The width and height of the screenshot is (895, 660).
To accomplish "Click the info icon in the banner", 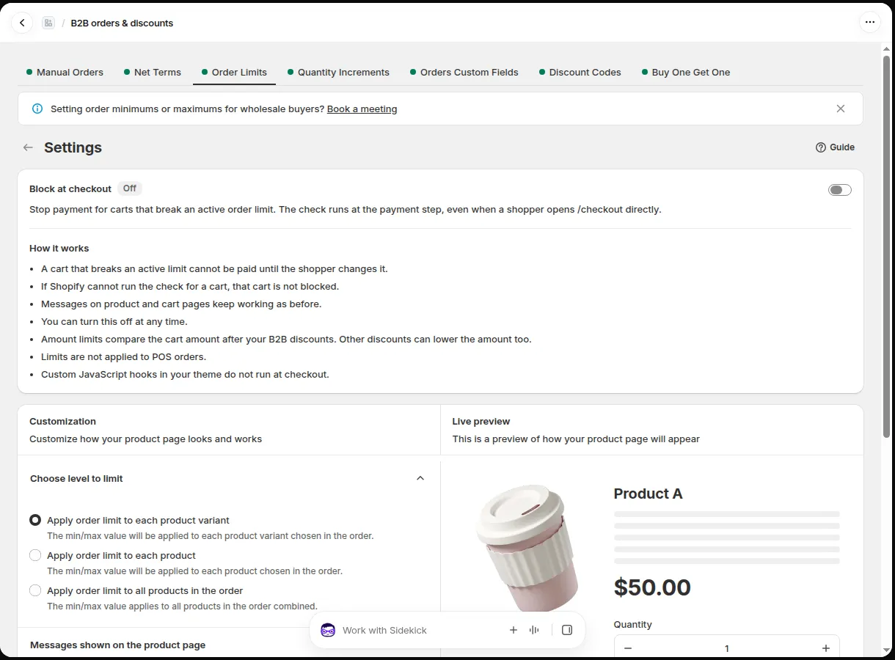I will [37, 109].
